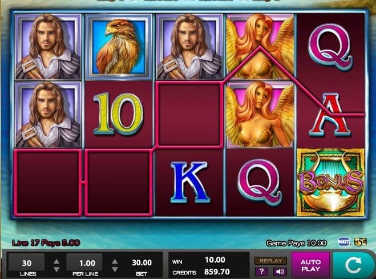376x279 pixels.
Task: Select the Lines value field
Action: click(x=27, y=263)
